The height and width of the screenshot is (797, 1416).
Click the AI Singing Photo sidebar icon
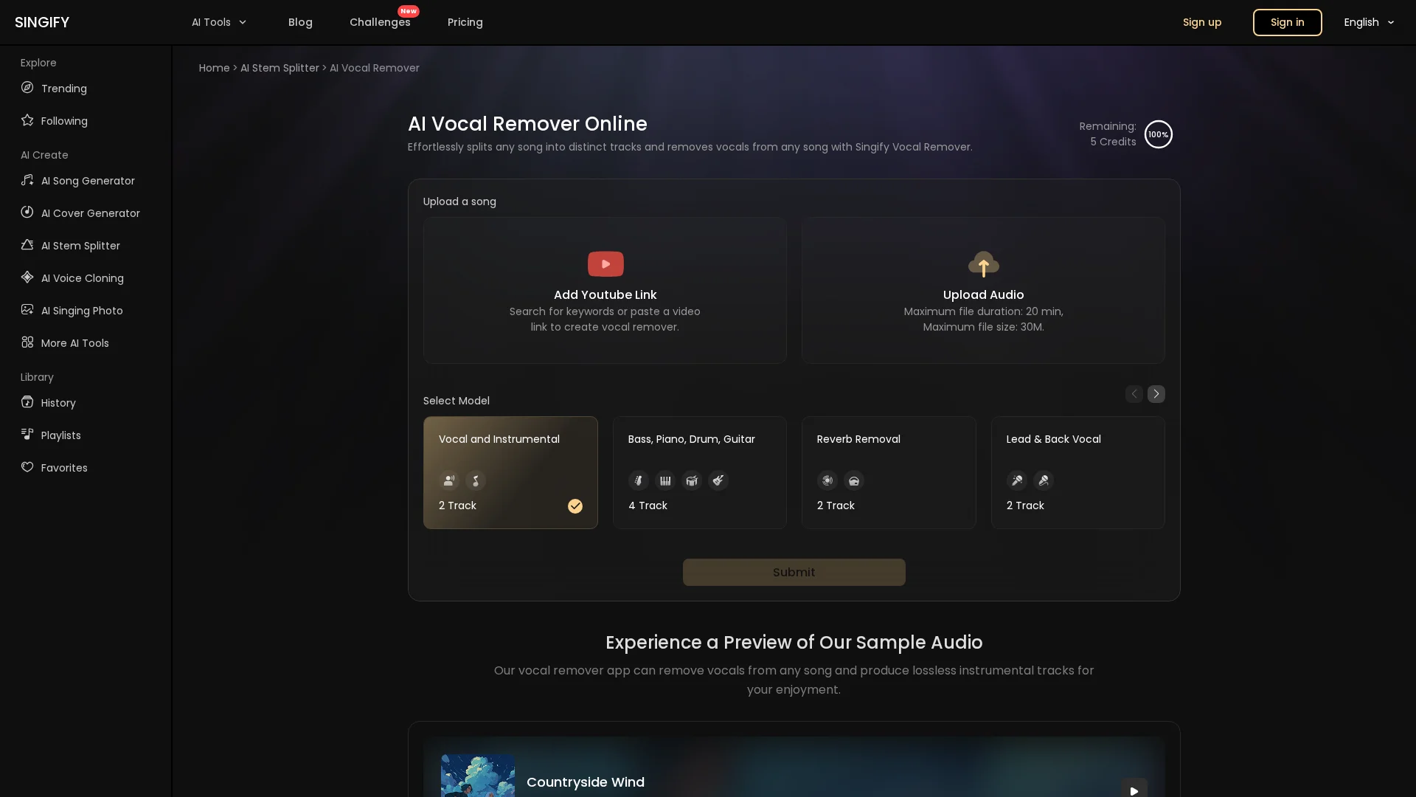[27, 310]
